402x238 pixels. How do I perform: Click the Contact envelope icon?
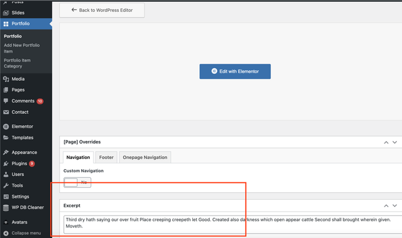(6, 112)
